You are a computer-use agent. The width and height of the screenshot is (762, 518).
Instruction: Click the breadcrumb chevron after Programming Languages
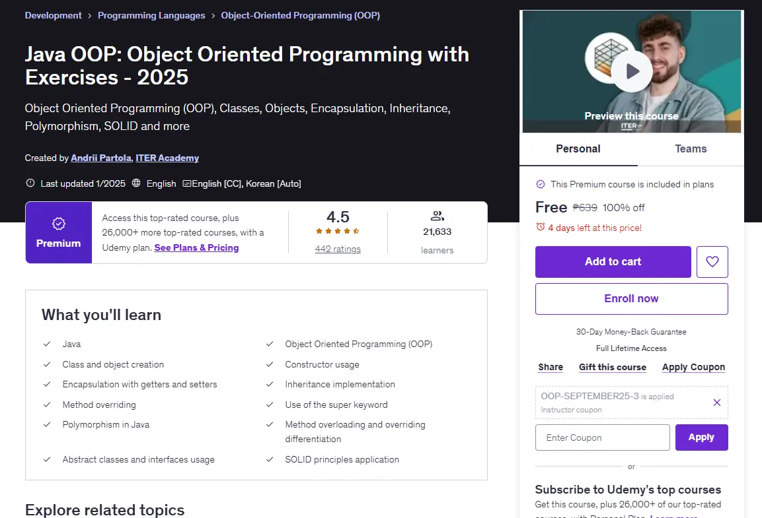213,16
